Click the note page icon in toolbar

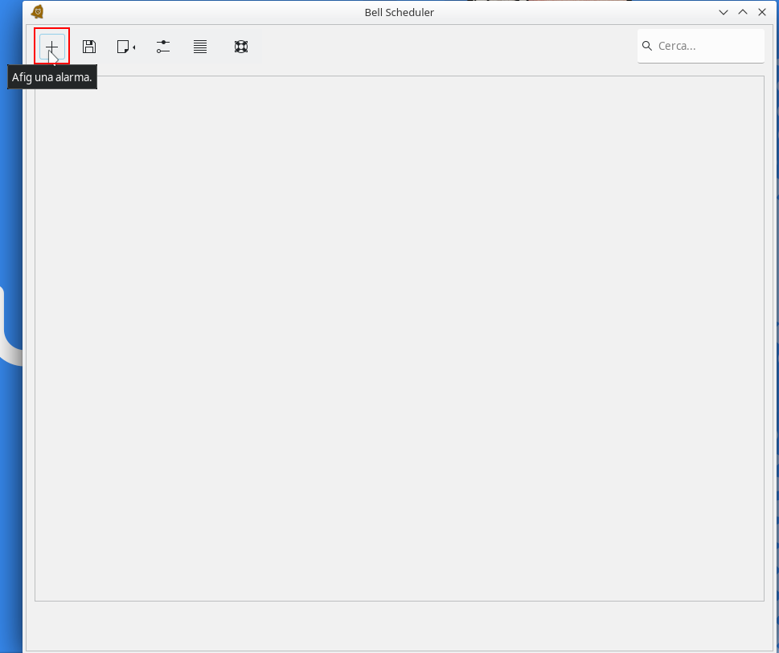click(123, 47)
